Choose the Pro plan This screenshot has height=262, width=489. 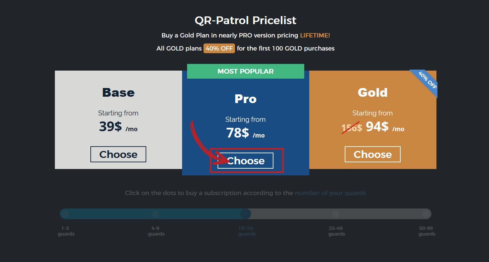coord(245,161)
